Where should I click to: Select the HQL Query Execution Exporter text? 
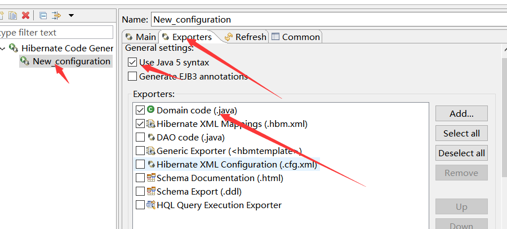click(219, 205)
